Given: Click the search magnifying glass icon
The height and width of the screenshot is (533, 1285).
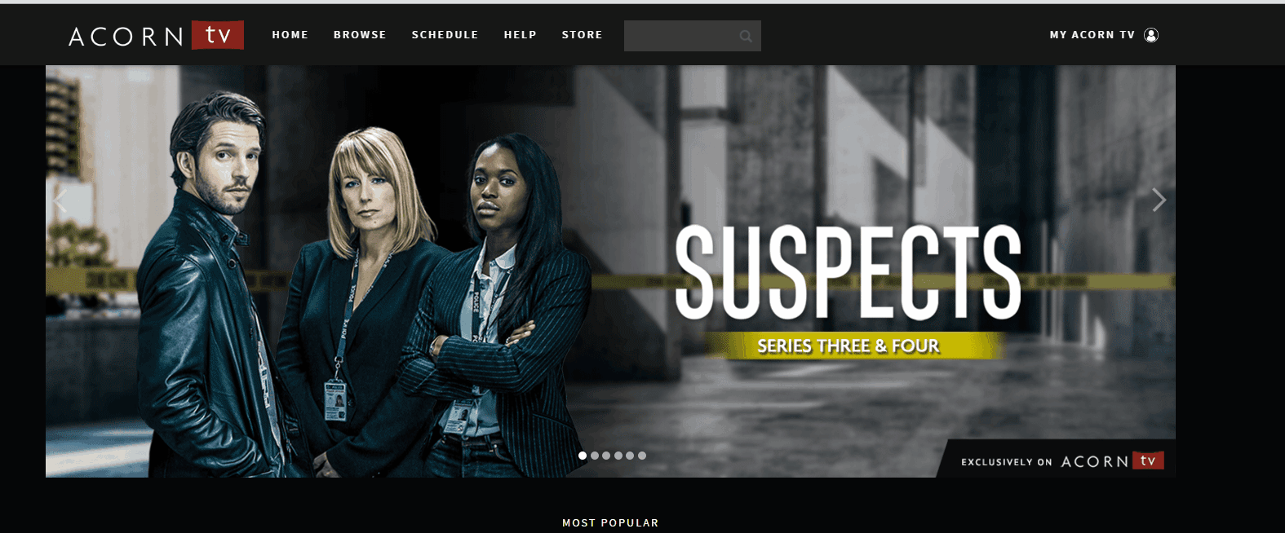Looking at the screenshot, I should [x=746, y=36].
